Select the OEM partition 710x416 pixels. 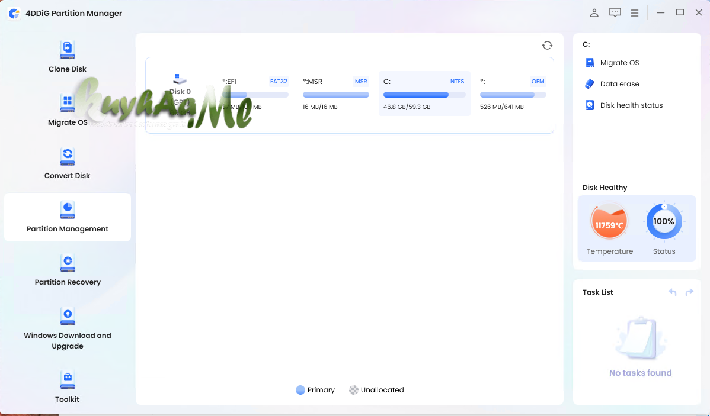(513, 93)
